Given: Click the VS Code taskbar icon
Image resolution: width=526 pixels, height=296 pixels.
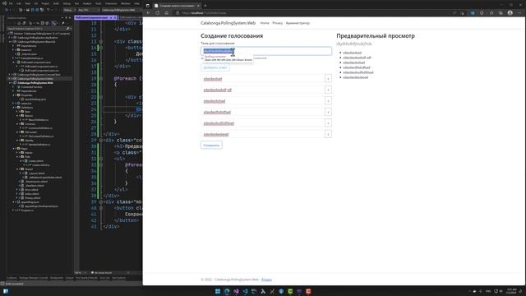Looking at the screenshot, I should point(245,291).
